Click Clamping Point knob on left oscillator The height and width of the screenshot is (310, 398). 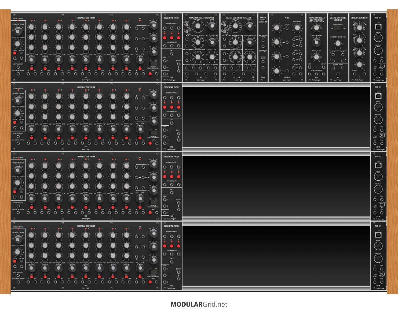(198, 57)
